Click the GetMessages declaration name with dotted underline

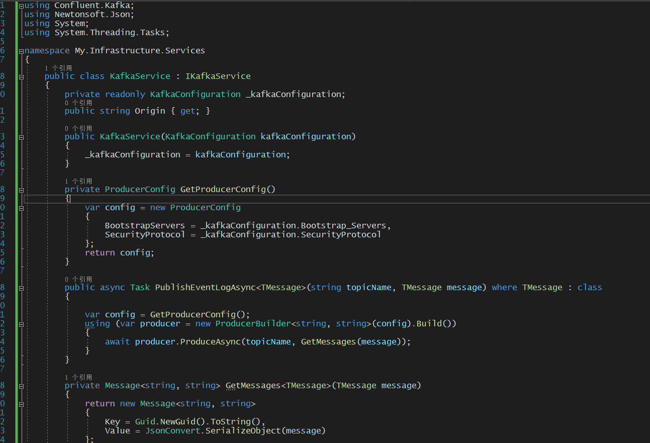pos(253,386)
